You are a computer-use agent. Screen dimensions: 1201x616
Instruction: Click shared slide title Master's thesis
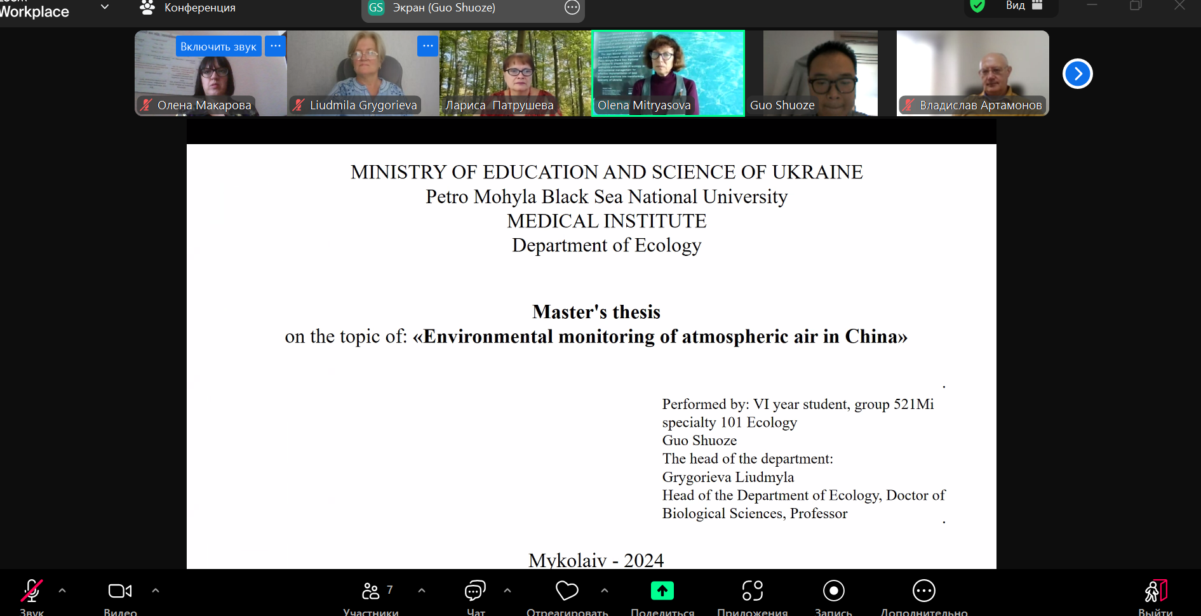596,312
